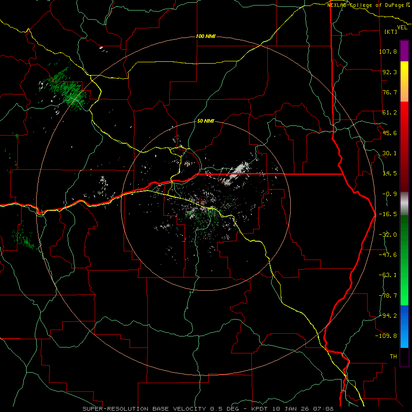Click the 14.5 legend value
This screenshot has height=412, width=412.
390,173
